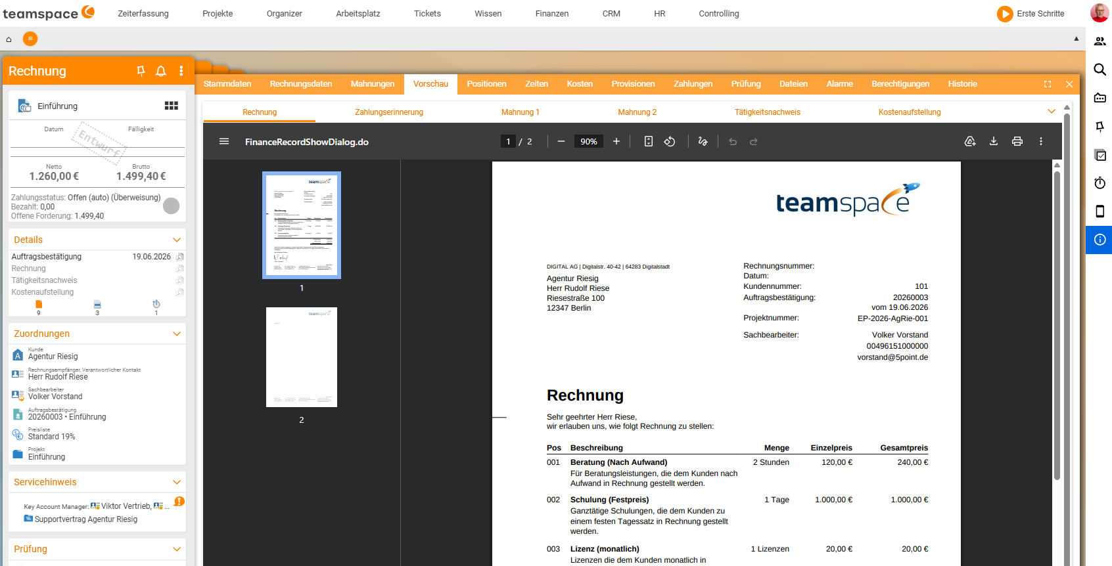Show the Mahnung 1 preview sub-tab
Screen dimensions: 1112x566
pos(520,112)
